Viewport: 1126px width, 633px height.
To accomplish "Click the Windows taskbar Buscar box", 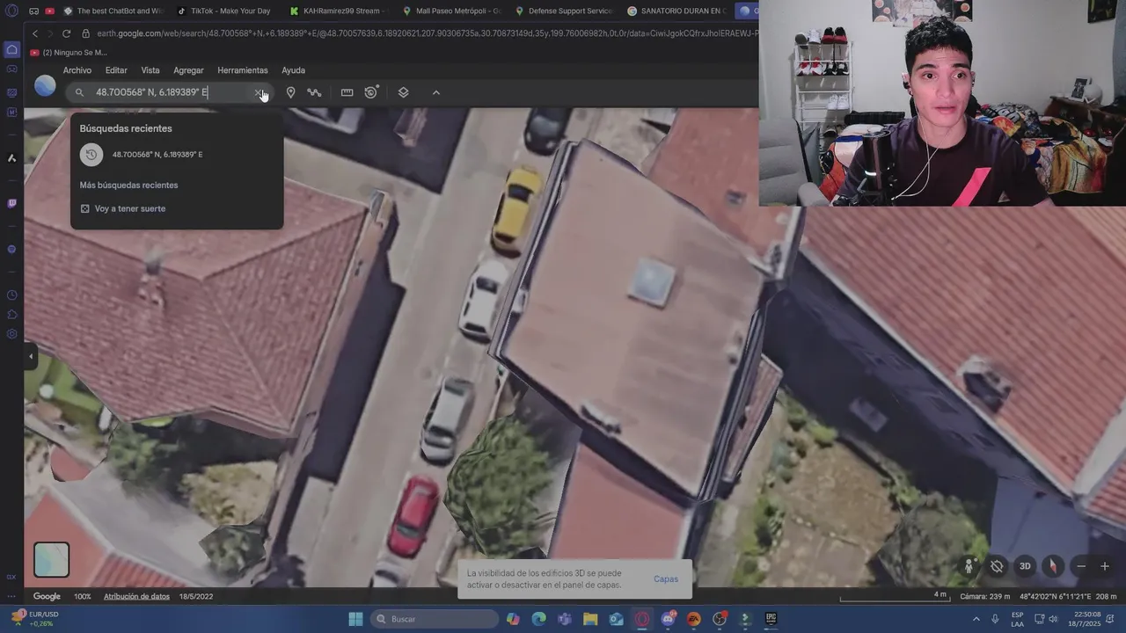I will (435, 619).
